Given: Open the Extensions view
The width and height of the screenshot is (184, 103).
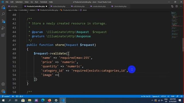Looking at the screenshot, I should (3, 35).
